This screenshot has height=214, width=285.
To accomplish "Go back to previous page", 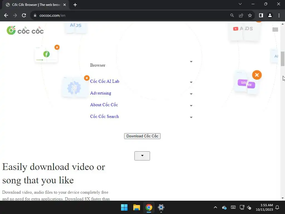I will click(x=6, y=16).
